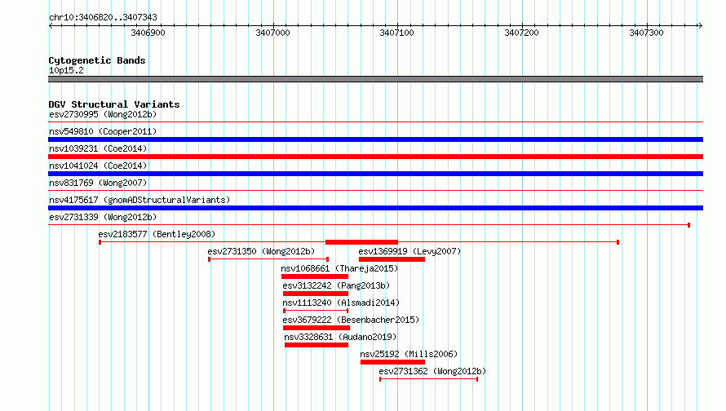Open nsv1041024 (Coe2014) variant label
Image resolution: width=726 pixels, height=411 pixels.
click(x=98, y=166)
